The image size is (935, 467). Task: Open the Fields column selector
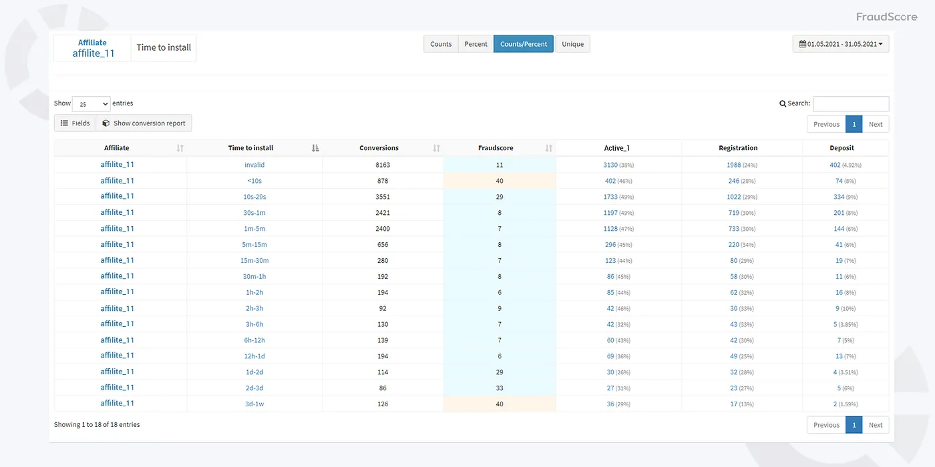pos(75,123)
